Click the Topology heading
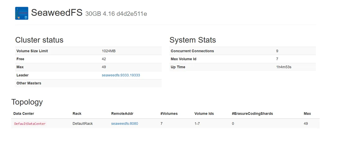 (x=27, y=102)
